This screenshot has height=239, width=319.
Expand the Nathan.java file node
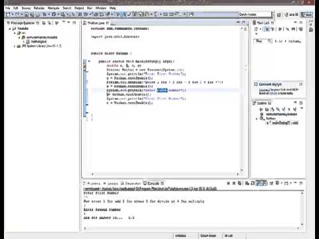(24, 42)
